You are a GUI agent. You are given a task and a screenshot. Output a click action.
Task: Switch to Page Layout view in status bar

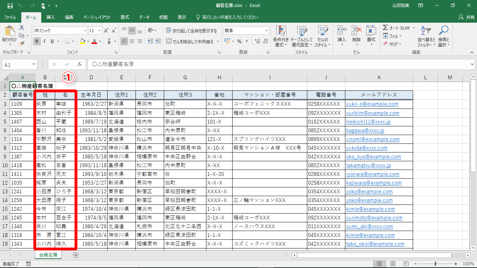tap(392, 264)
